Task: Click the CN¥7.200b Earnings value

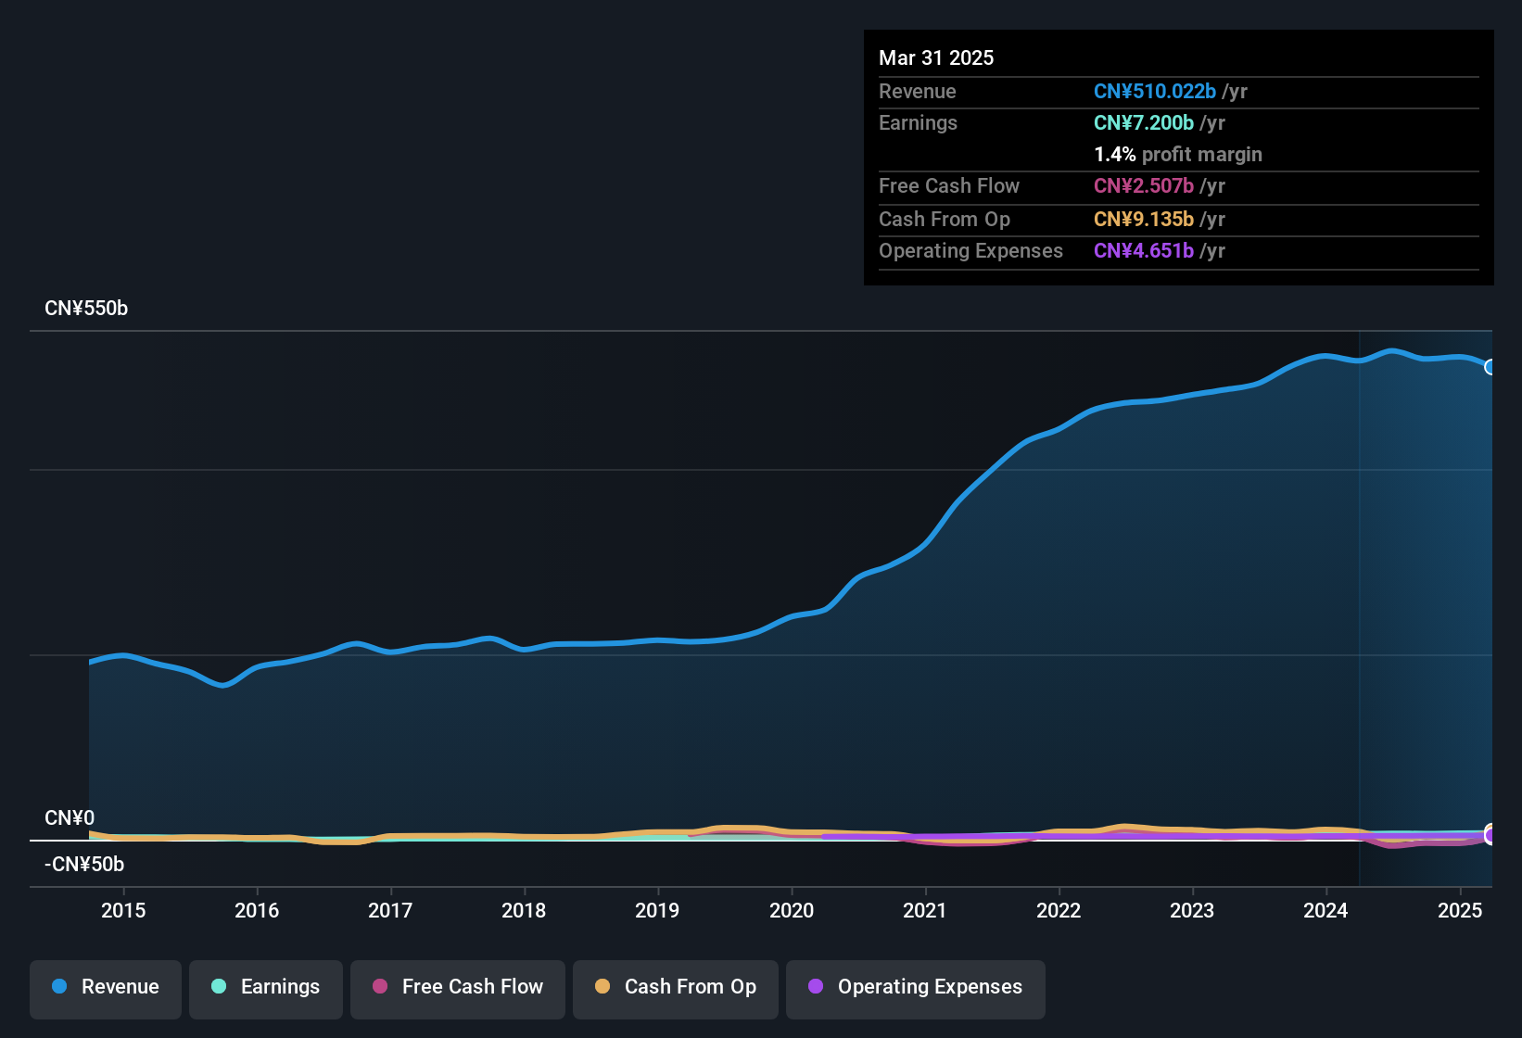Action: (1143, 122)
